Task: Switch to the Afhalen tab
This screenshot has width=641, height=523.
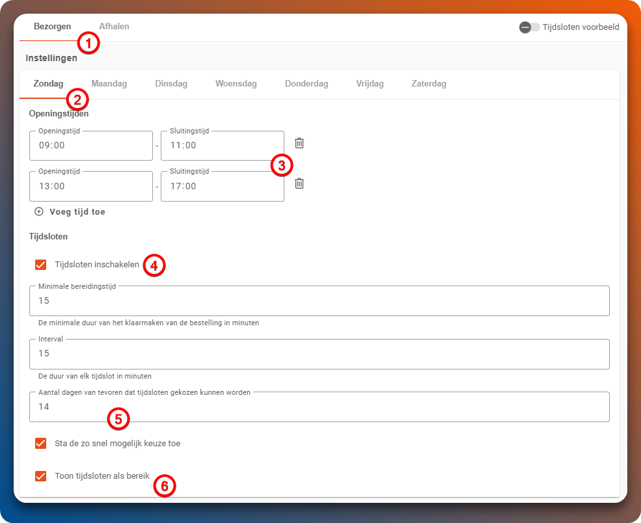Action: 114,27
